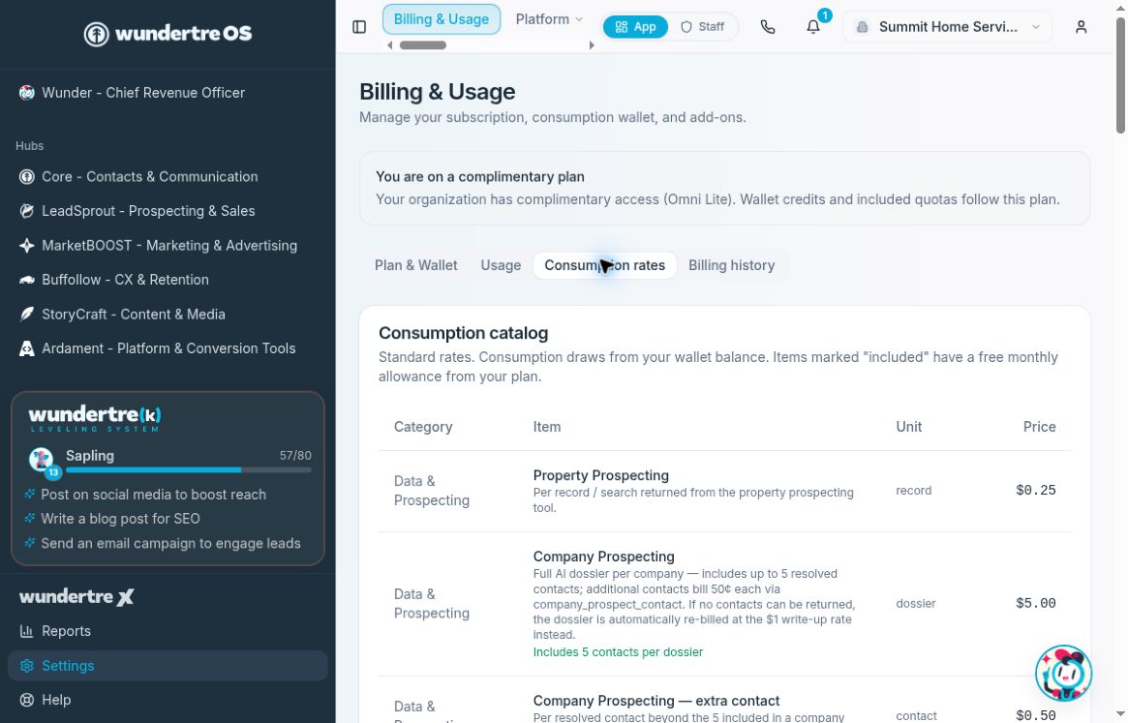Click Send an email campaign suggestion
Screen dimensions: 1128x723
coord(170,544)
